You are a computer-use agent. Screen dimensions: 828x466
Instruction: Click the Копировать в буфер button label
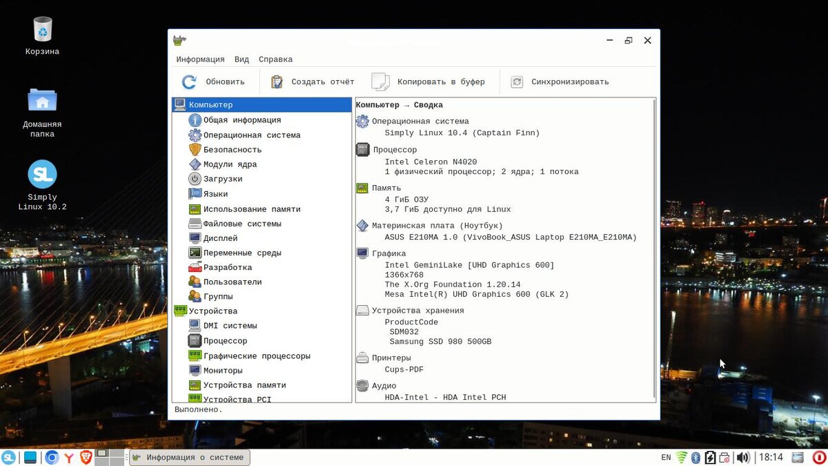point(441,82)
